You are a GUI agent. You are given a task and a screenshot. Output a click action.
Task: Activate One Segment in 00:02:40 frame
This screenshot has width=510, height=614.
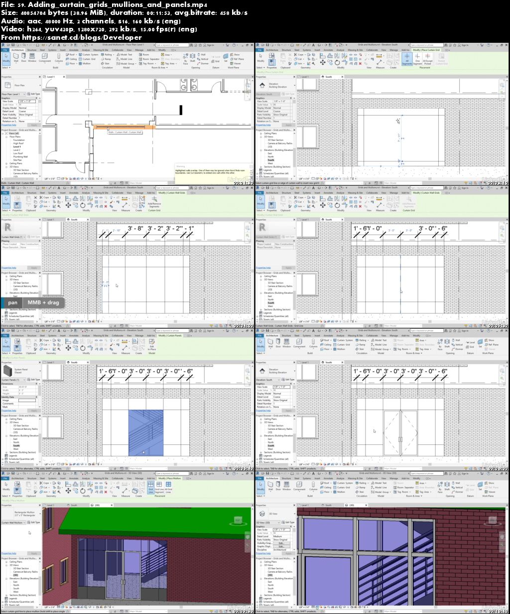(417, 58)
